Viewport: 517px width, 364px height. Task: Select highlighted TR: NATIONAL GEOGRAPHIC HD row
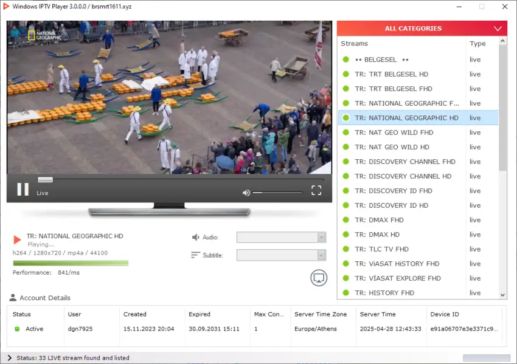tap(418, 118)
